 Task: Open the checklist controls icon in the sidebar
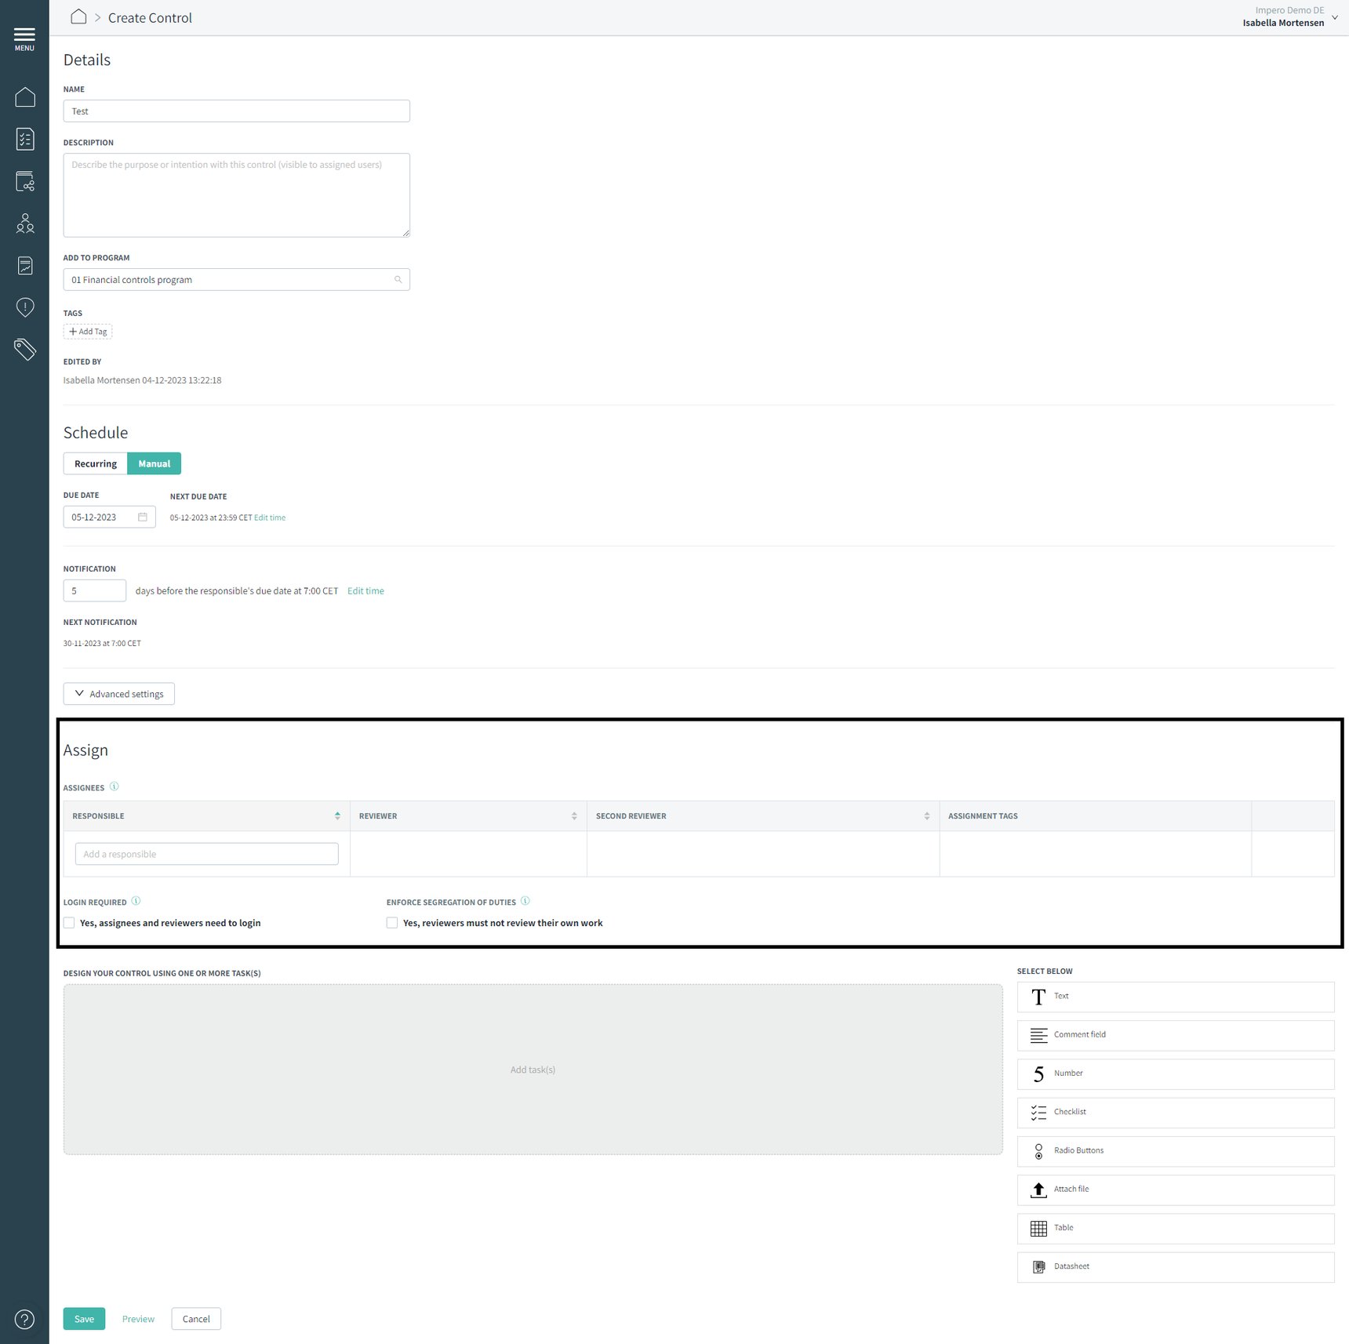pyautogui.click(x=25, y=140)
